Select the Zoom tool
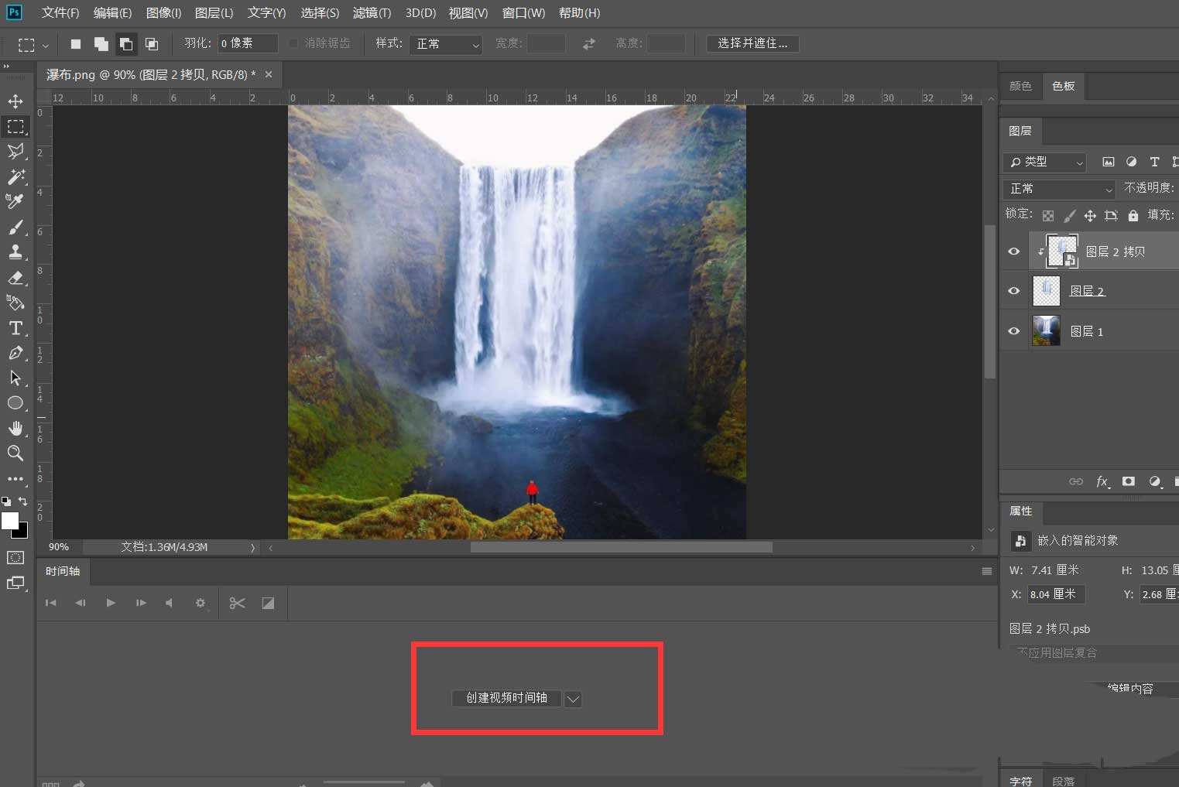 15,453
